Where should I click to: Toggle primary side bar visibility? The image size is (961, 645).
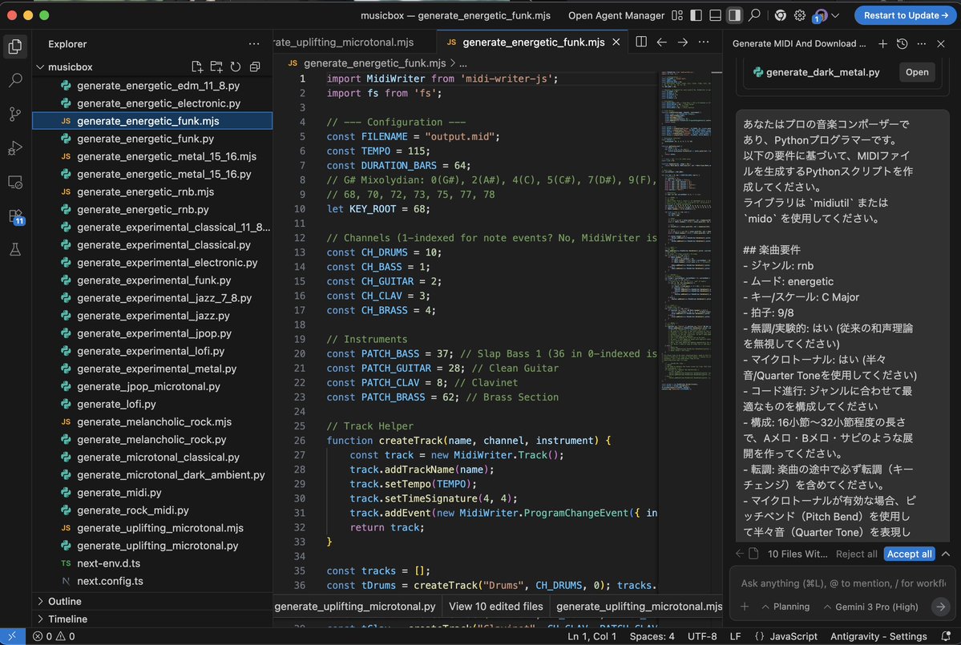tap(697, 15)
